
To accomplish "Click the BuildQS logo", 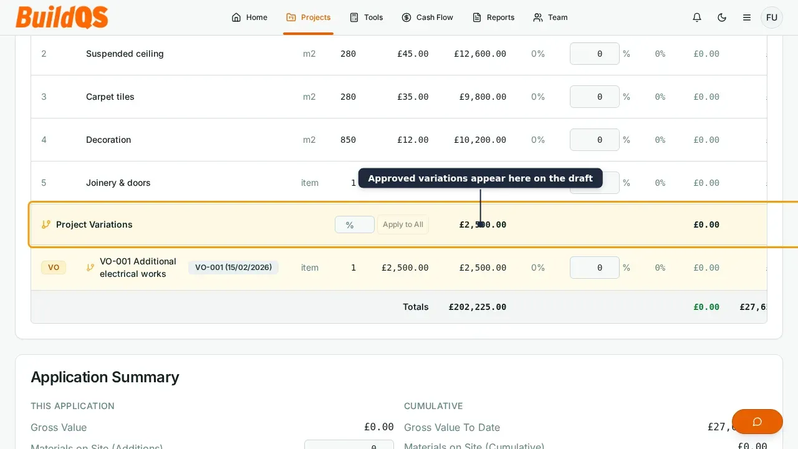I will coord(62,17).
